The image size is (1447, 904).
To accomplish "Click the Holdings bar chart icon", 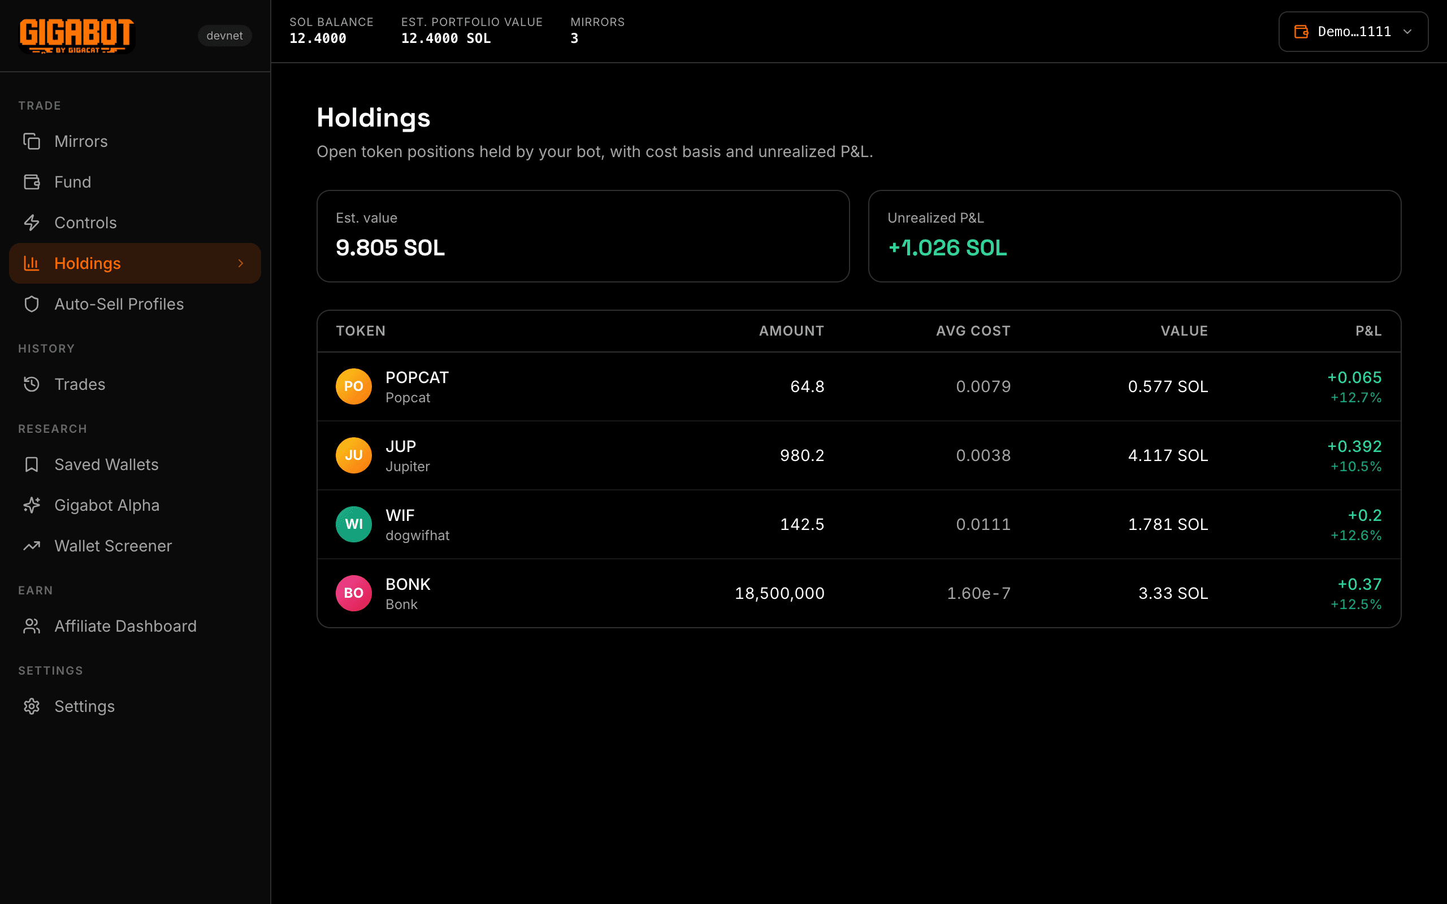I will click(32, 263).
